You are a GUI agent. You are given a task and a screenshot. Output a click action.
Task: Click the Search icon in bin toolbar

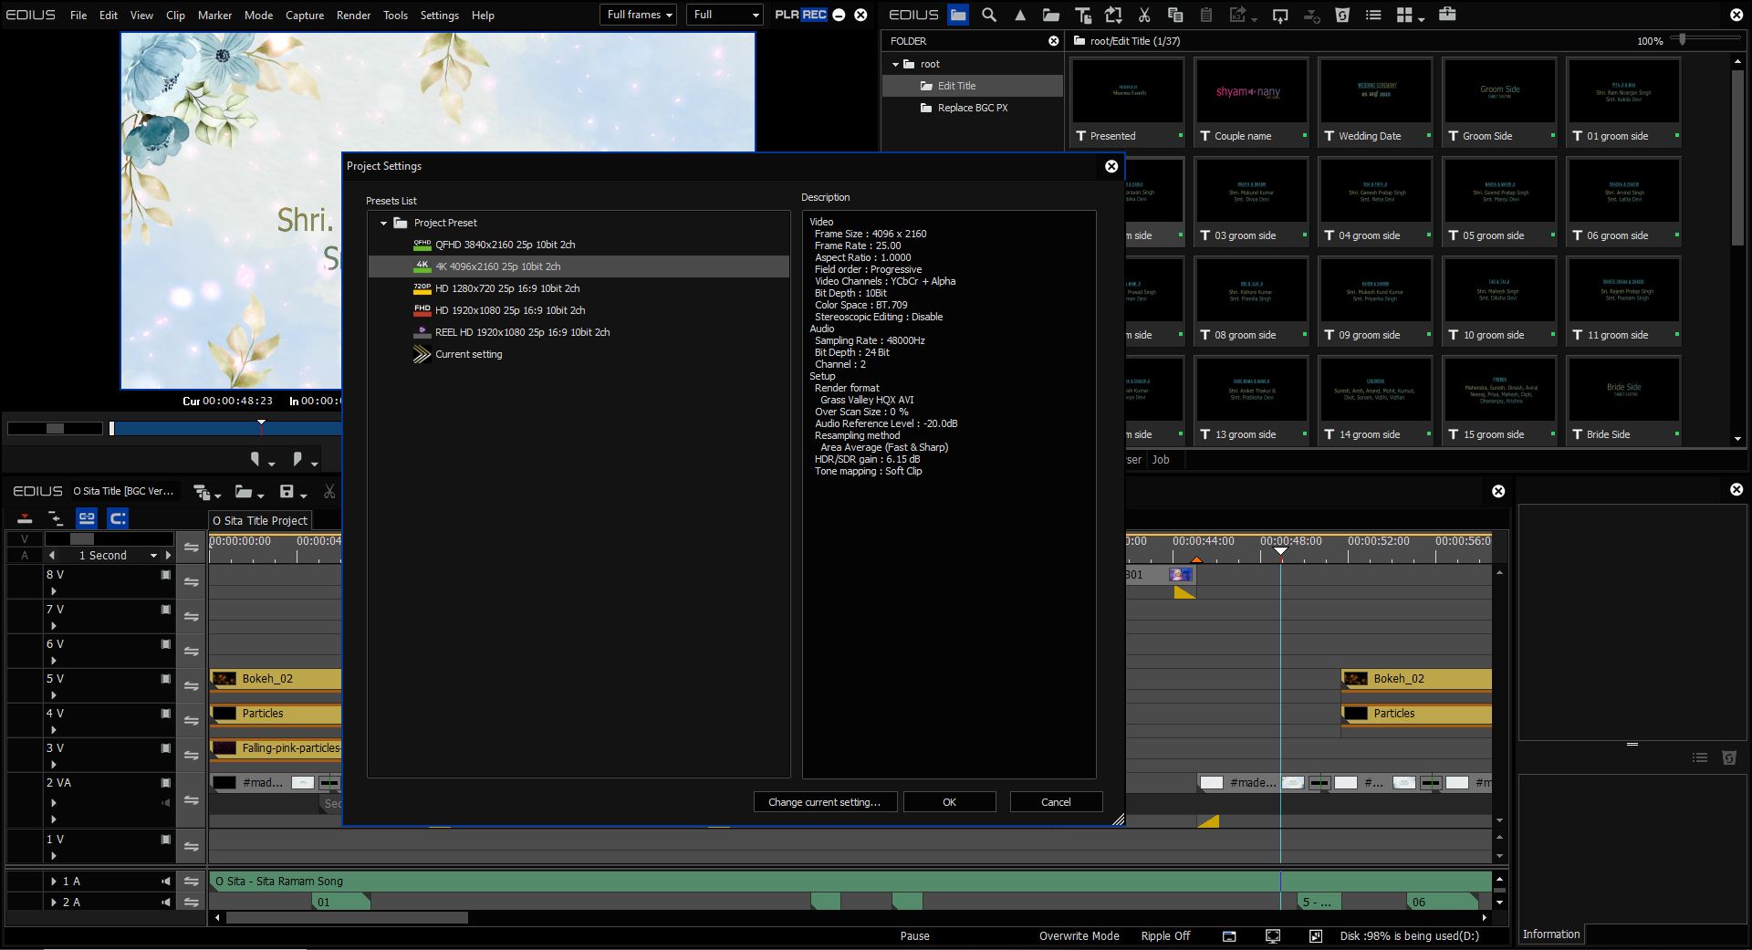pyautogui.click(x=989, y=15)
